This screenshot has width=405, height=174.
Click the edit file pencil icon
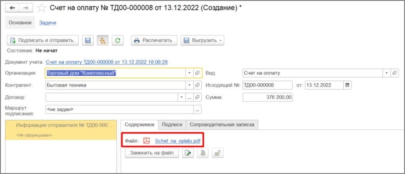pyautogui.click(x=188, y=153)
